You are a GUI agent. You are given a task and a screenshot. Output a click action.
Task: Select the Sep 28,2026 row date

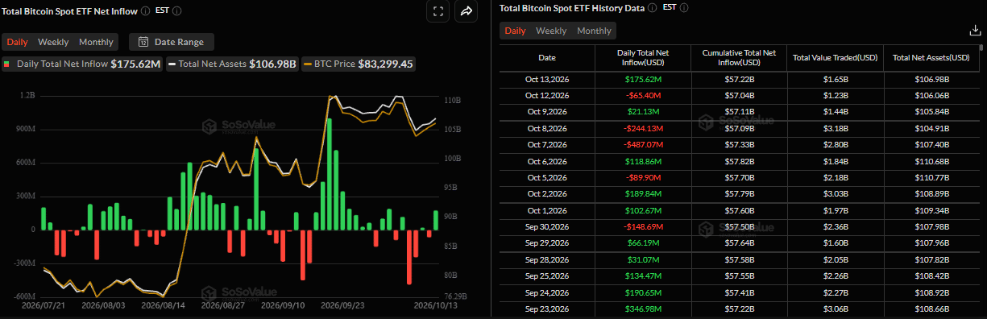click(x=547, y=260)
